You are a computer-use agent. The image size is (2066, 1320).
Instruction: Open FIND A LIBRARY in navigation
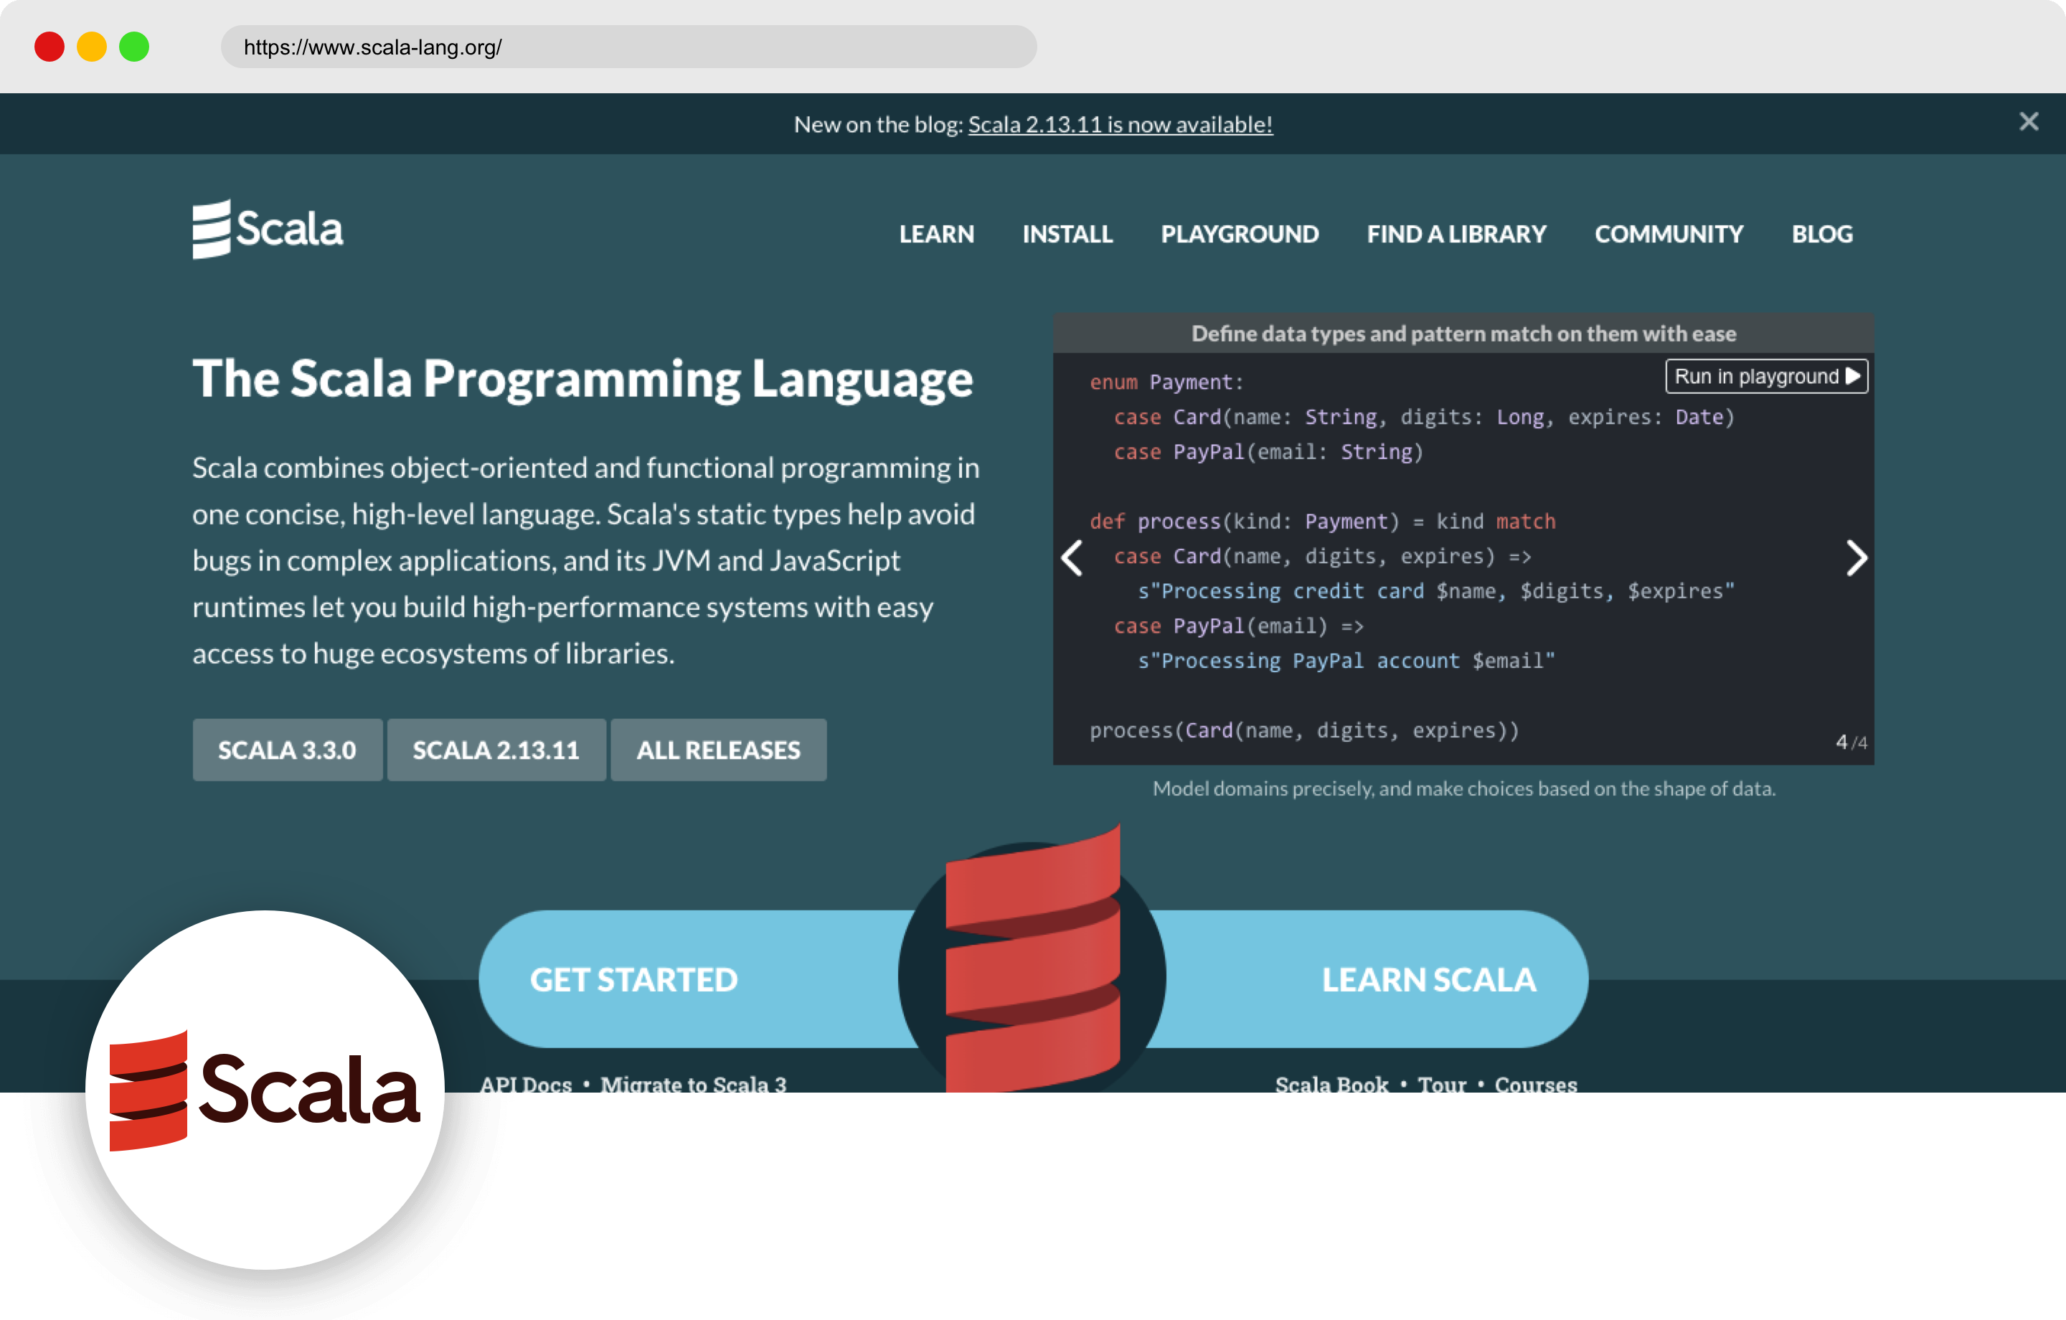pos(1456,235)
